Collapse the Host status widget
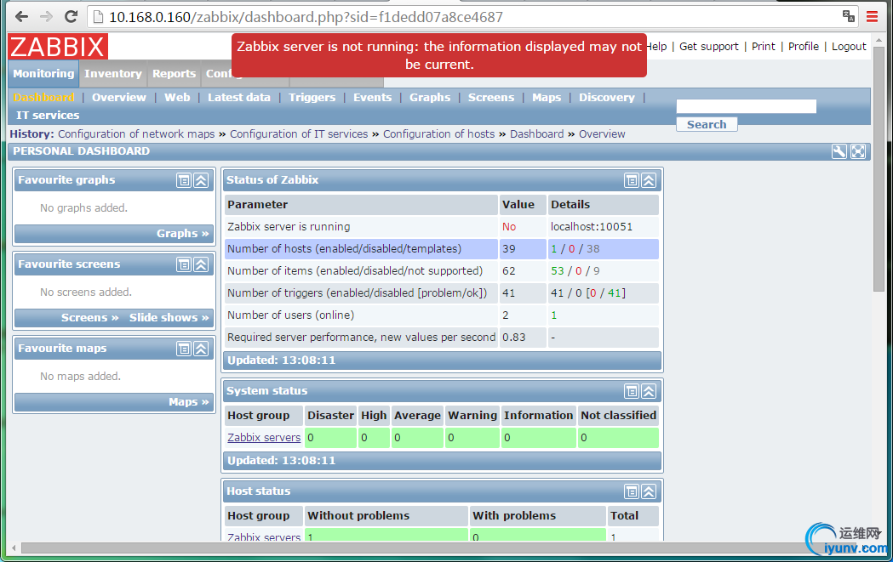Image resolution: width=893 pixels, height=562 pixels. tap(649, 491)
